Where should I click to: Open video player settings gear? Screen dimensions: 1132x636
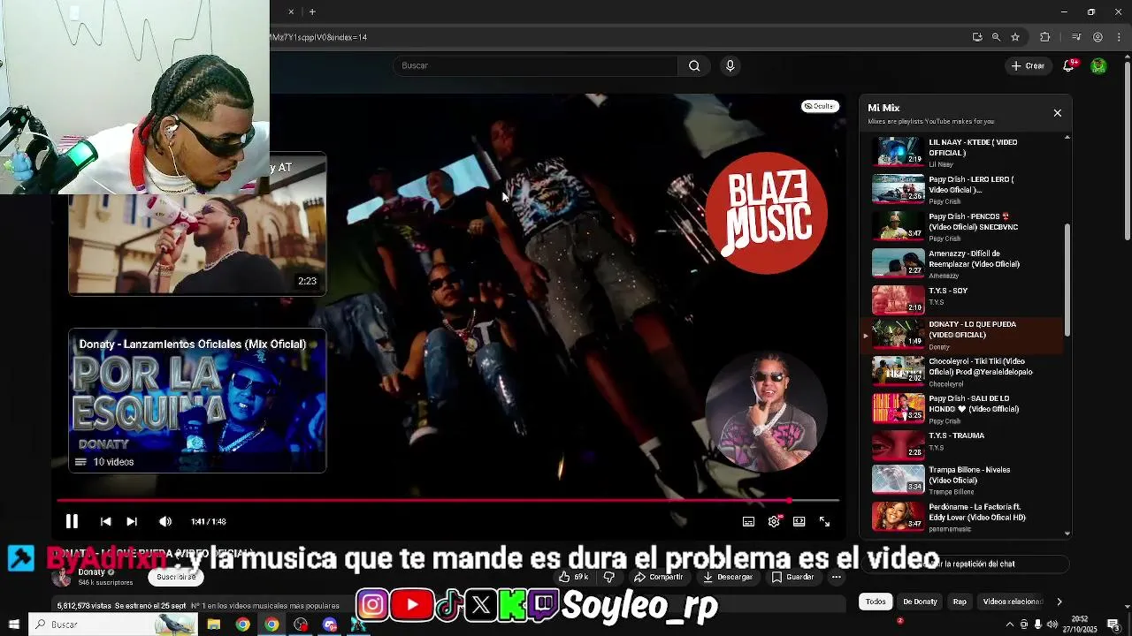point(774,521)
